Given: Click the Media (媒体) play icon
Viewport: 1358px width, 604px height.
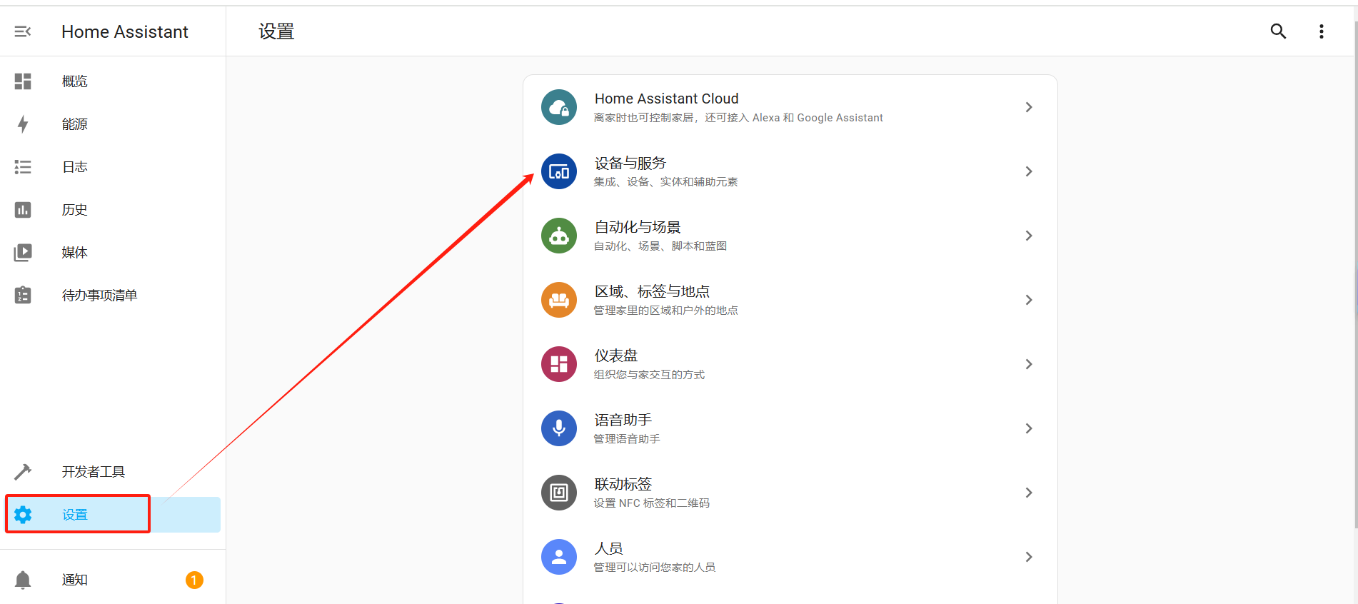Looking at the screenshot, I should click(23, 253).
